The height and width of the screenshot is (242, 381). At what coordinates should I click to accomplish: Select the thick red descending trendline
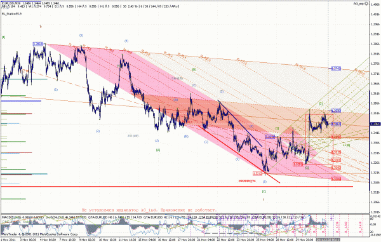pos(239,154)
